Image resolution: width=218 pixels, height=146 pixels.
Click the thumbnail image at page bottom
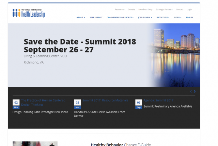(35, 144)
